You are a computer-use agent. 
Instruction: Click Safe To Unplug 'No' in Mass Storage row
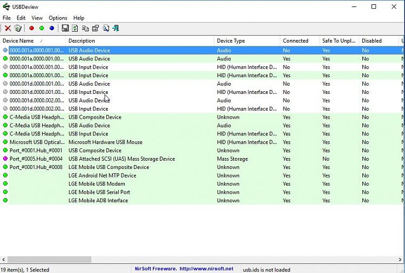click(x=326, y=159)
